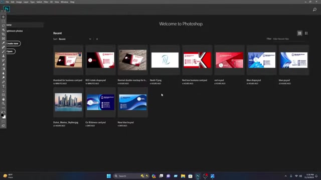Open New blue bu.psd thumbnail
The image size is (321, 180).
(x=133, y=102)
